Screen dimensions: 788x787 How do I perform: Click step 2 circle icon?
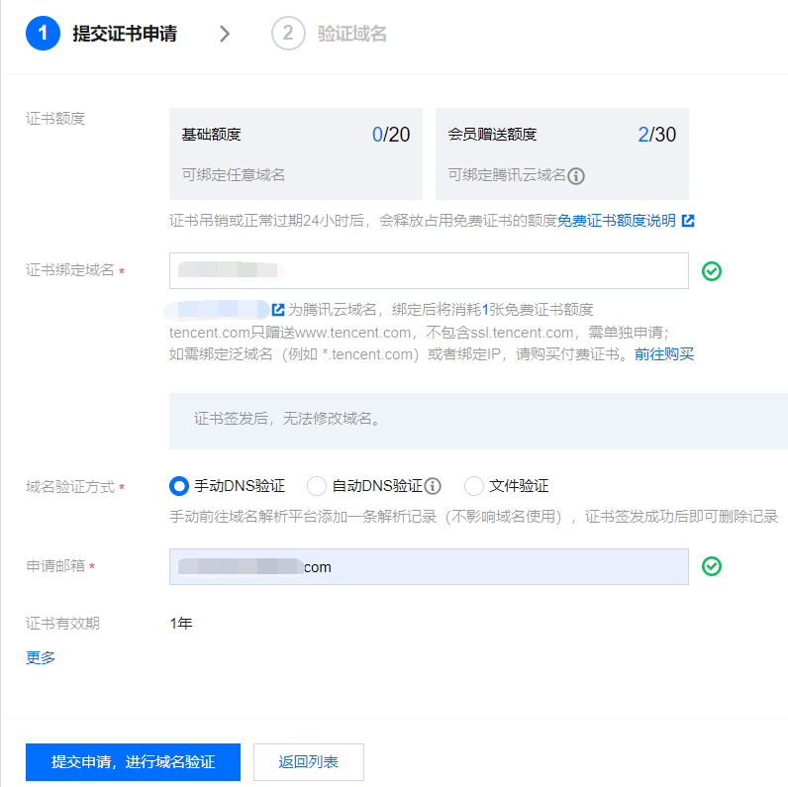click(x=288, y=34)
